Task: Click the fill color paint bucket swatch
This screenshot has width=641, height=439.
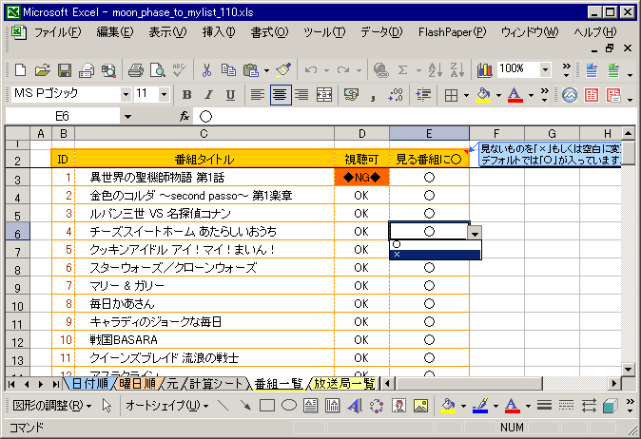Action: coord(483,94)
